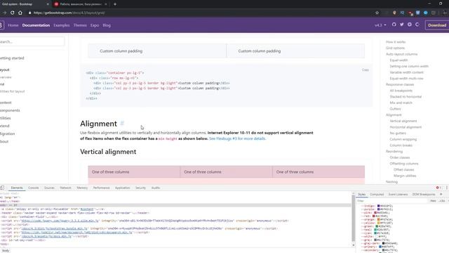Select the Elements tab in DevTools

click(17, 188)
